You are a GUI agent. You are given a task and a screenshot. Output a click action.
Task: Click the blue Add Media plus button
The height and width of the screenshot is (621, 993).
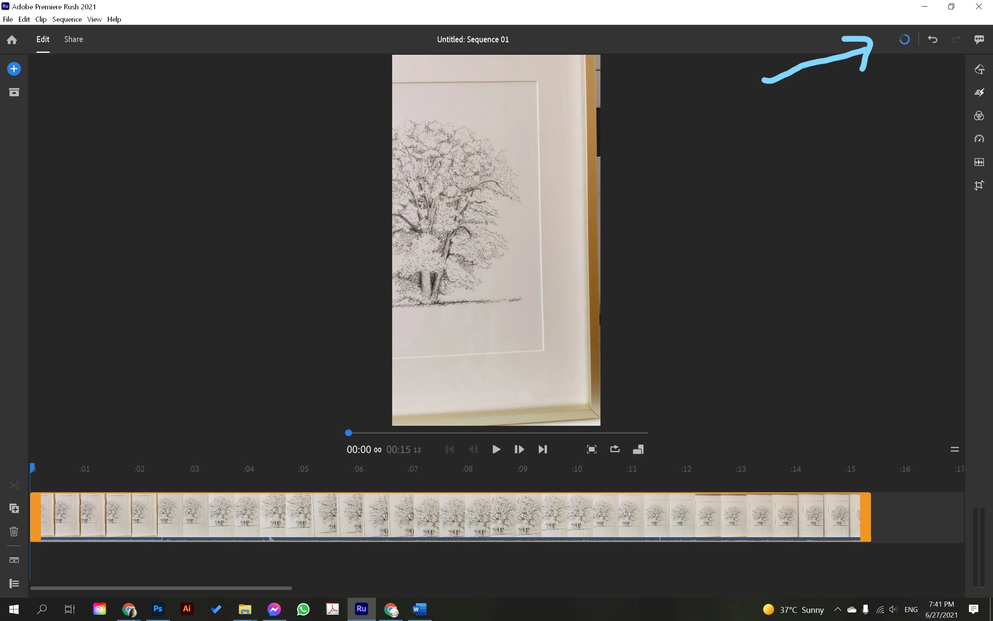[14, 69]
